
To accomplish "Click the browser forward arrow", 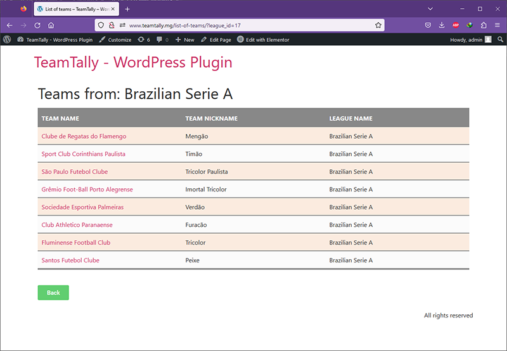I will click(x=23, y=25).
